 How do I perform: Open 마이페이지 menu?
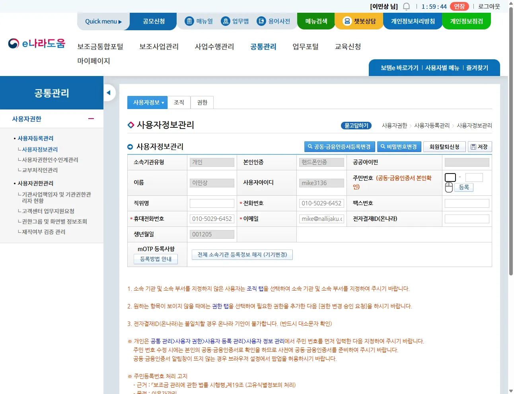tap(93, 61)
